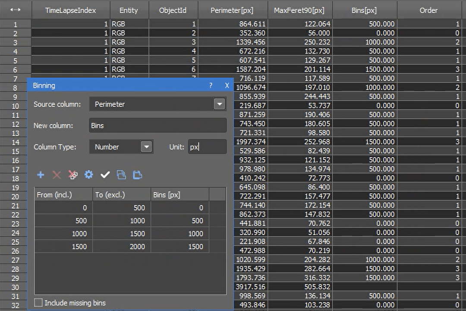This screenshot has height=311, width=466.
Task: Select the row 14 header in the table
Action: click(15, 142)
